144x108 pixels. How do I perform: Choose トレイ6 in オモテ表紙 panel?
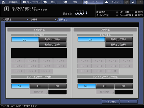[32, 66]
